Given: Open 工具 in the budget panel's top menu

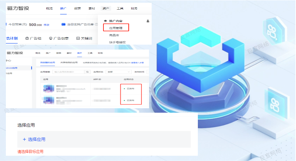Looking at the screenshot, I should (120, 8).
